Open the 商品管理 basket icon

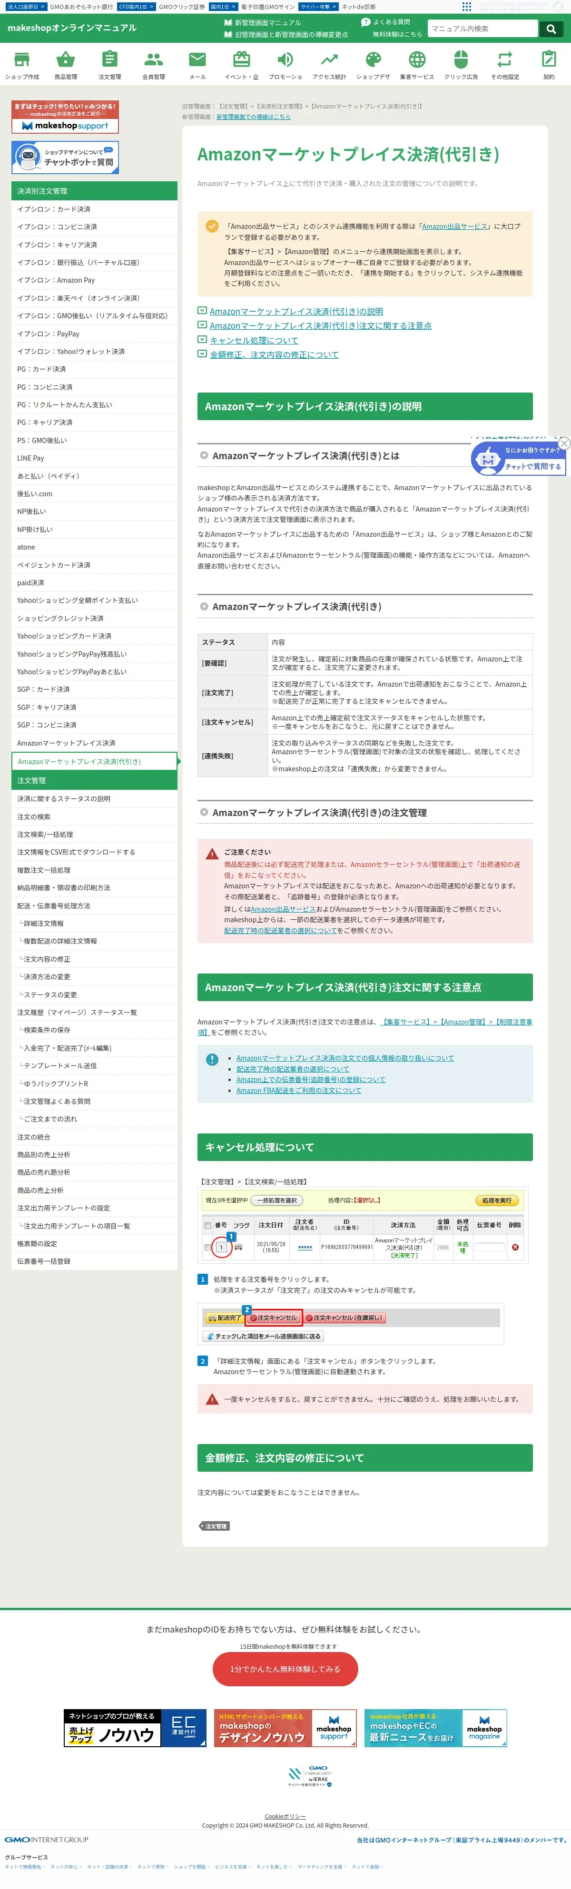coord(66,59)
